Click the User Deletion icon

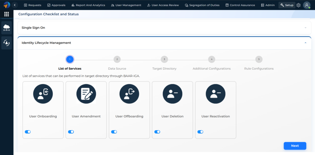point(173,94)
